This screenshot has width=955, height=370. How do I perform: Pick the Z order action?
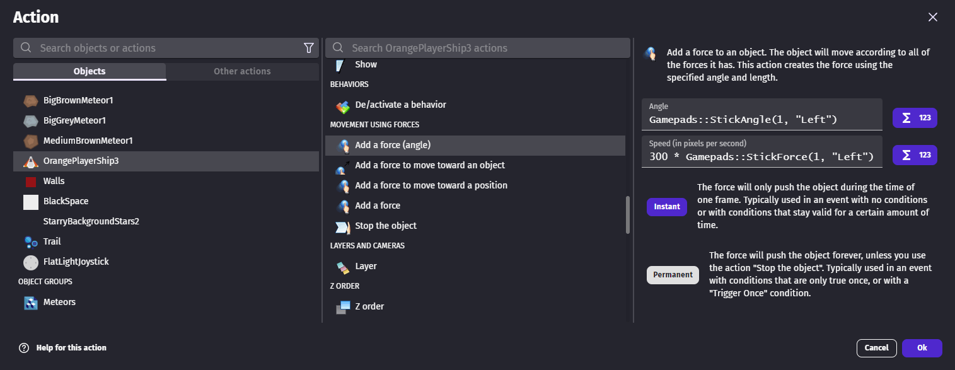[369, 306]
